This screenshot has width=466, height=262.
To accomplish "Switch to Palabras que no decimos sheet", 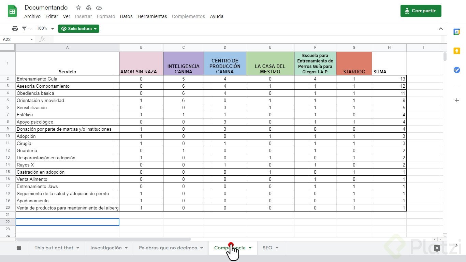I will (x=168, y=248).
